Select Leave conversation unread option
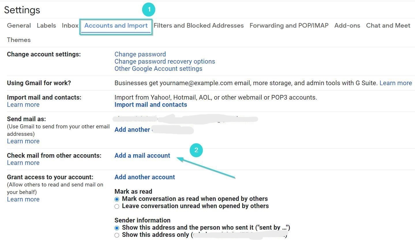The image size is (415, 240). [117, 206]
